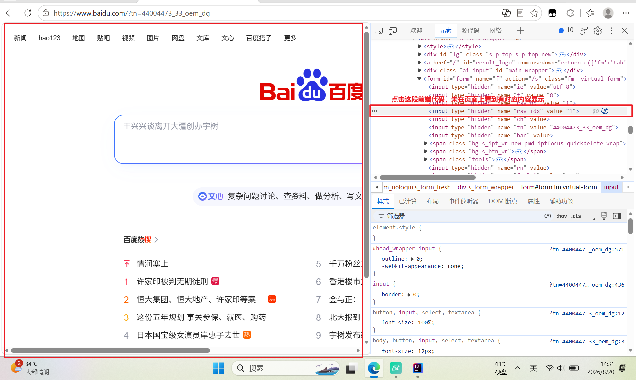Image resolution: width=636 pixels, height=380 pixels.
Task: Toggle the computed styles sidebar pane
Action: pos(617,216)
